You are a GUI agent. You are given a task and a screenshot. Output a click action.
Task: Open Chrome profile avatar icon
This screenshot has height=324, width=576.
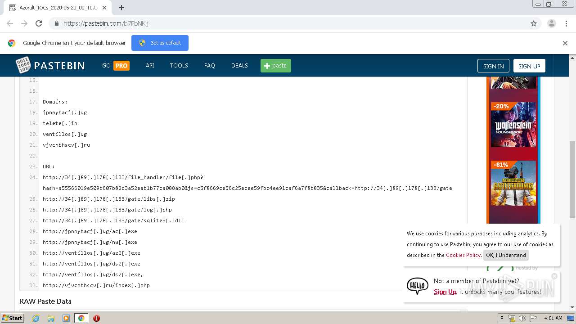pos(552,23)
